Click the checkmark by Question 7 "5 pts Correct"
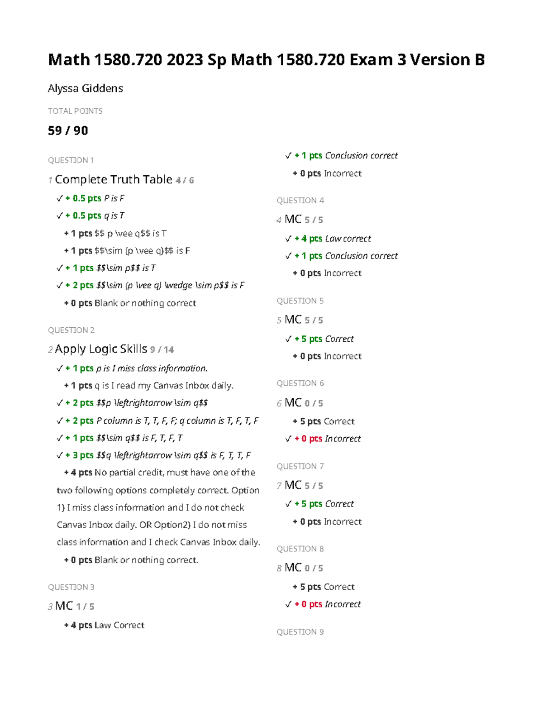This screenshot has height=703, width=543. pos(288,504)
